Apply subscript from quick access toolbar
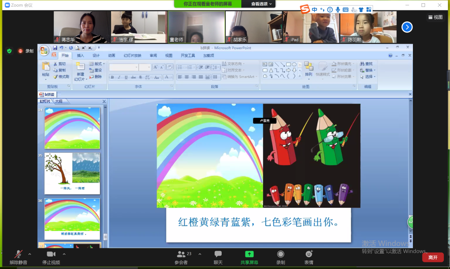The width and height of the screenshot is (450, 269). pyautogui.click(x=90, y=48)
